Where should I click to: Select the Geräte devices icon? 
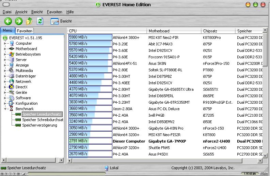point(12,92)
